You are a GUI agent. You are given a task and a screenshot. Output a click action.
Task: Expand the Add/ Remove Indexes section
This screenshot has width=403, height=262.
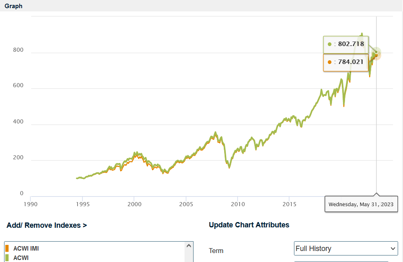(47, 225)
